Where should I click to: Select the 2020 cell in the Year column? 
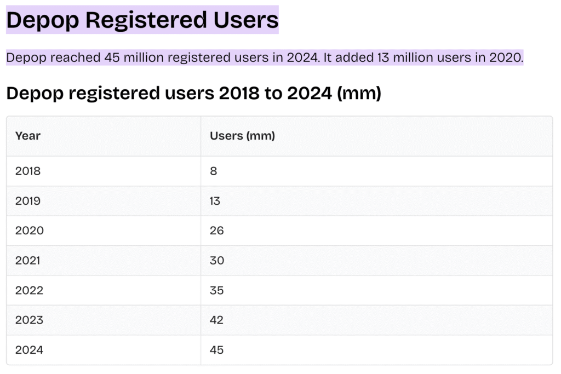pyautogui.click(x=29, y=231)
